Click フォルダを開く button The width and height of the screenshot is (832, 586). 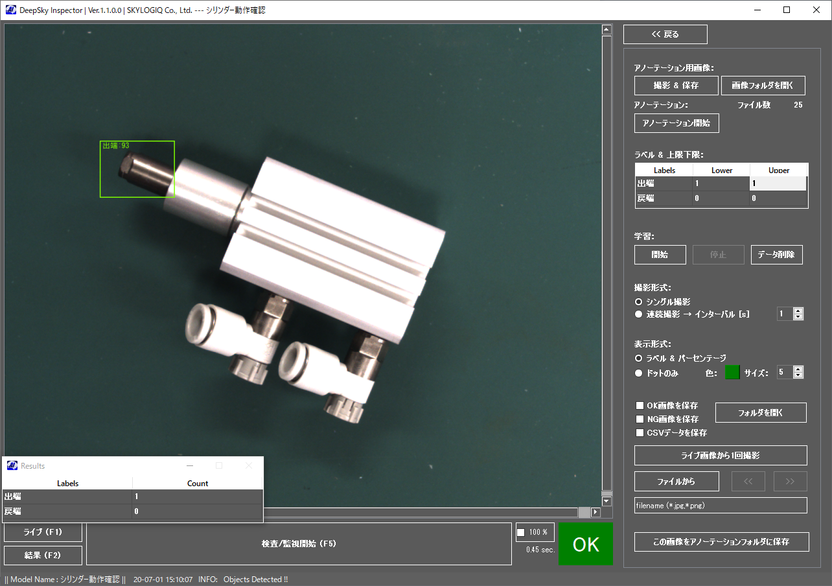(x=761, y=412)
